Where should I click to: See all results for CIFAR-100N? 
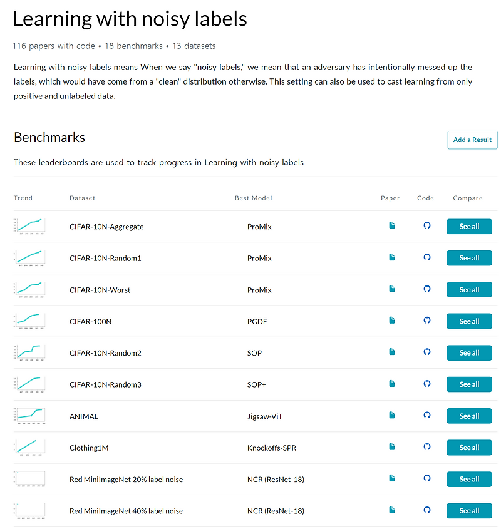pos(469,321)
